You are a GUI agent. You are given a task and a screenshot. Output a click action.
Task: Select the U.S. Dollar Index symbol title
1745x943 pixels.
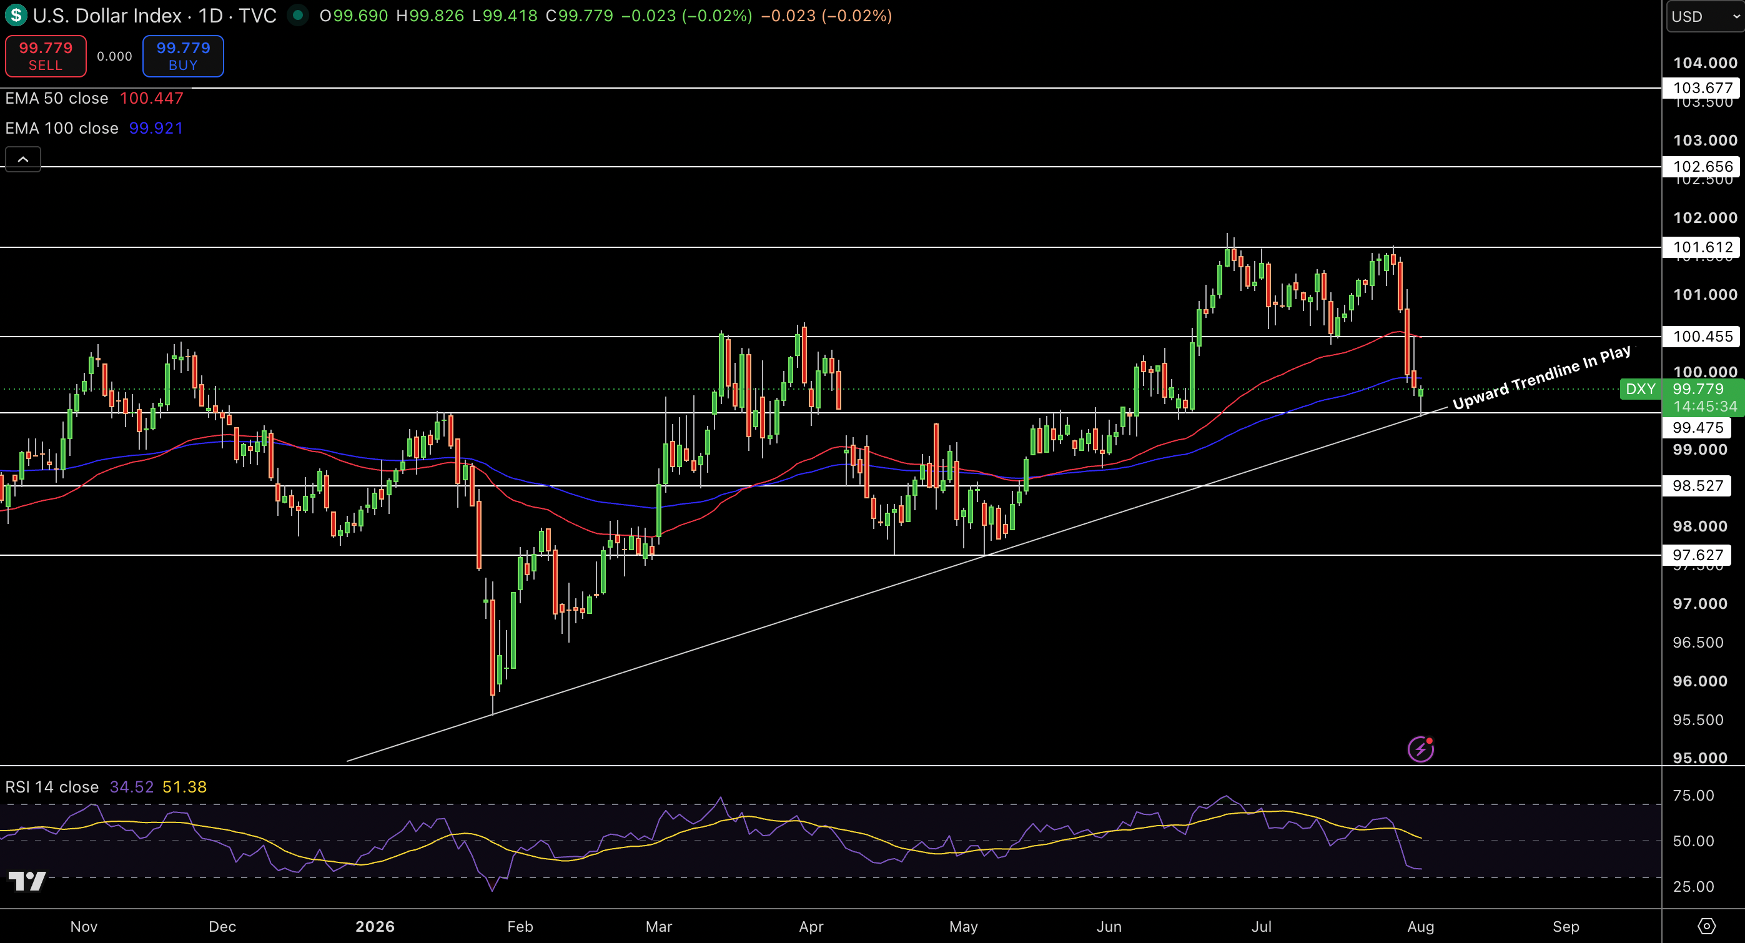click(107, 16)
